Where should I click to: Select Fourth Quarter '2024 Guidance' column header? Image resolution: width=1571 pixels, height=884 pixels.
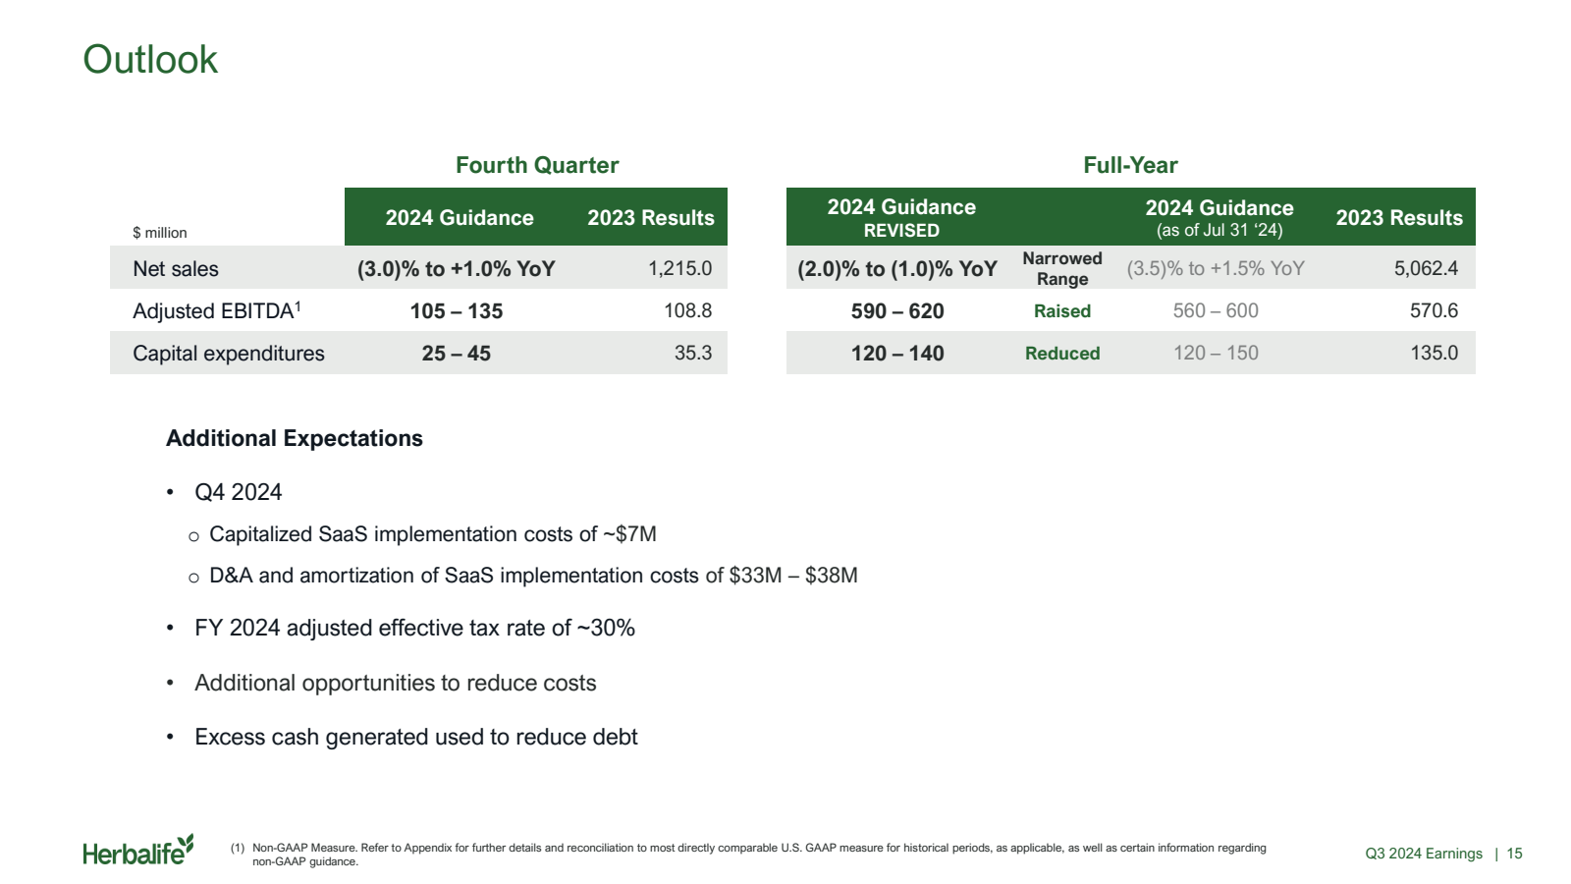pyautogui.click(x=460, y=218)
